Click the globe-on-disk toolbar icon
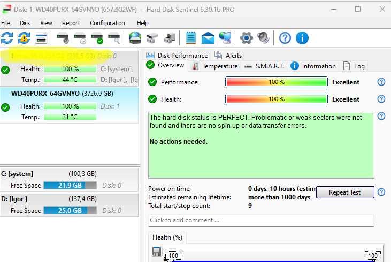This screenshot has width=391, height=262. [x=135, y=38]
